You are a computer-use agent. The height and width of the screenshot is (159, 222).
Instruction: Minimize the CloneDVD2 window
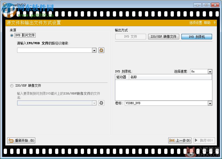pyautogui.click(x=197, y=5)
